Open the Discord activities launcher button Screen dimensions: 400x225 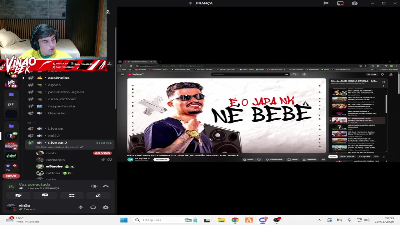72,195
